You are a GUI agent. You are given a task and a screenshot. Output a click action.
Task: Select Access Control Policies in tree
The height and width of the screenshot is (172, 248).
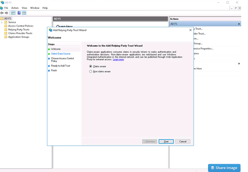click(x=21, y=26)
